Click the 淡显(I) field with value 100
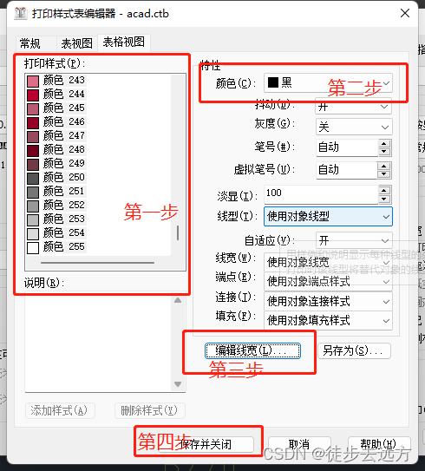This screenshot has height=471, width=425. pyautogui.click(x=321, y=194)
